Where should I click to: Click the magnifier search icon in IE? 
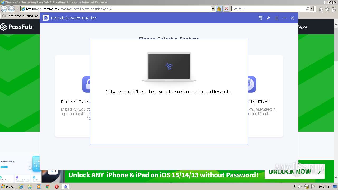coord(307,9)
